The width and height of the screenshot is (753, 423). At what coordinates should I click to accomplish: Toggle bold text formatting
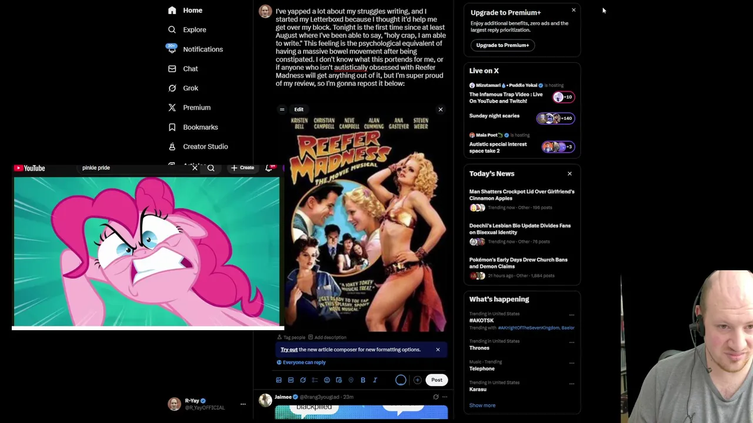[363, 380]
